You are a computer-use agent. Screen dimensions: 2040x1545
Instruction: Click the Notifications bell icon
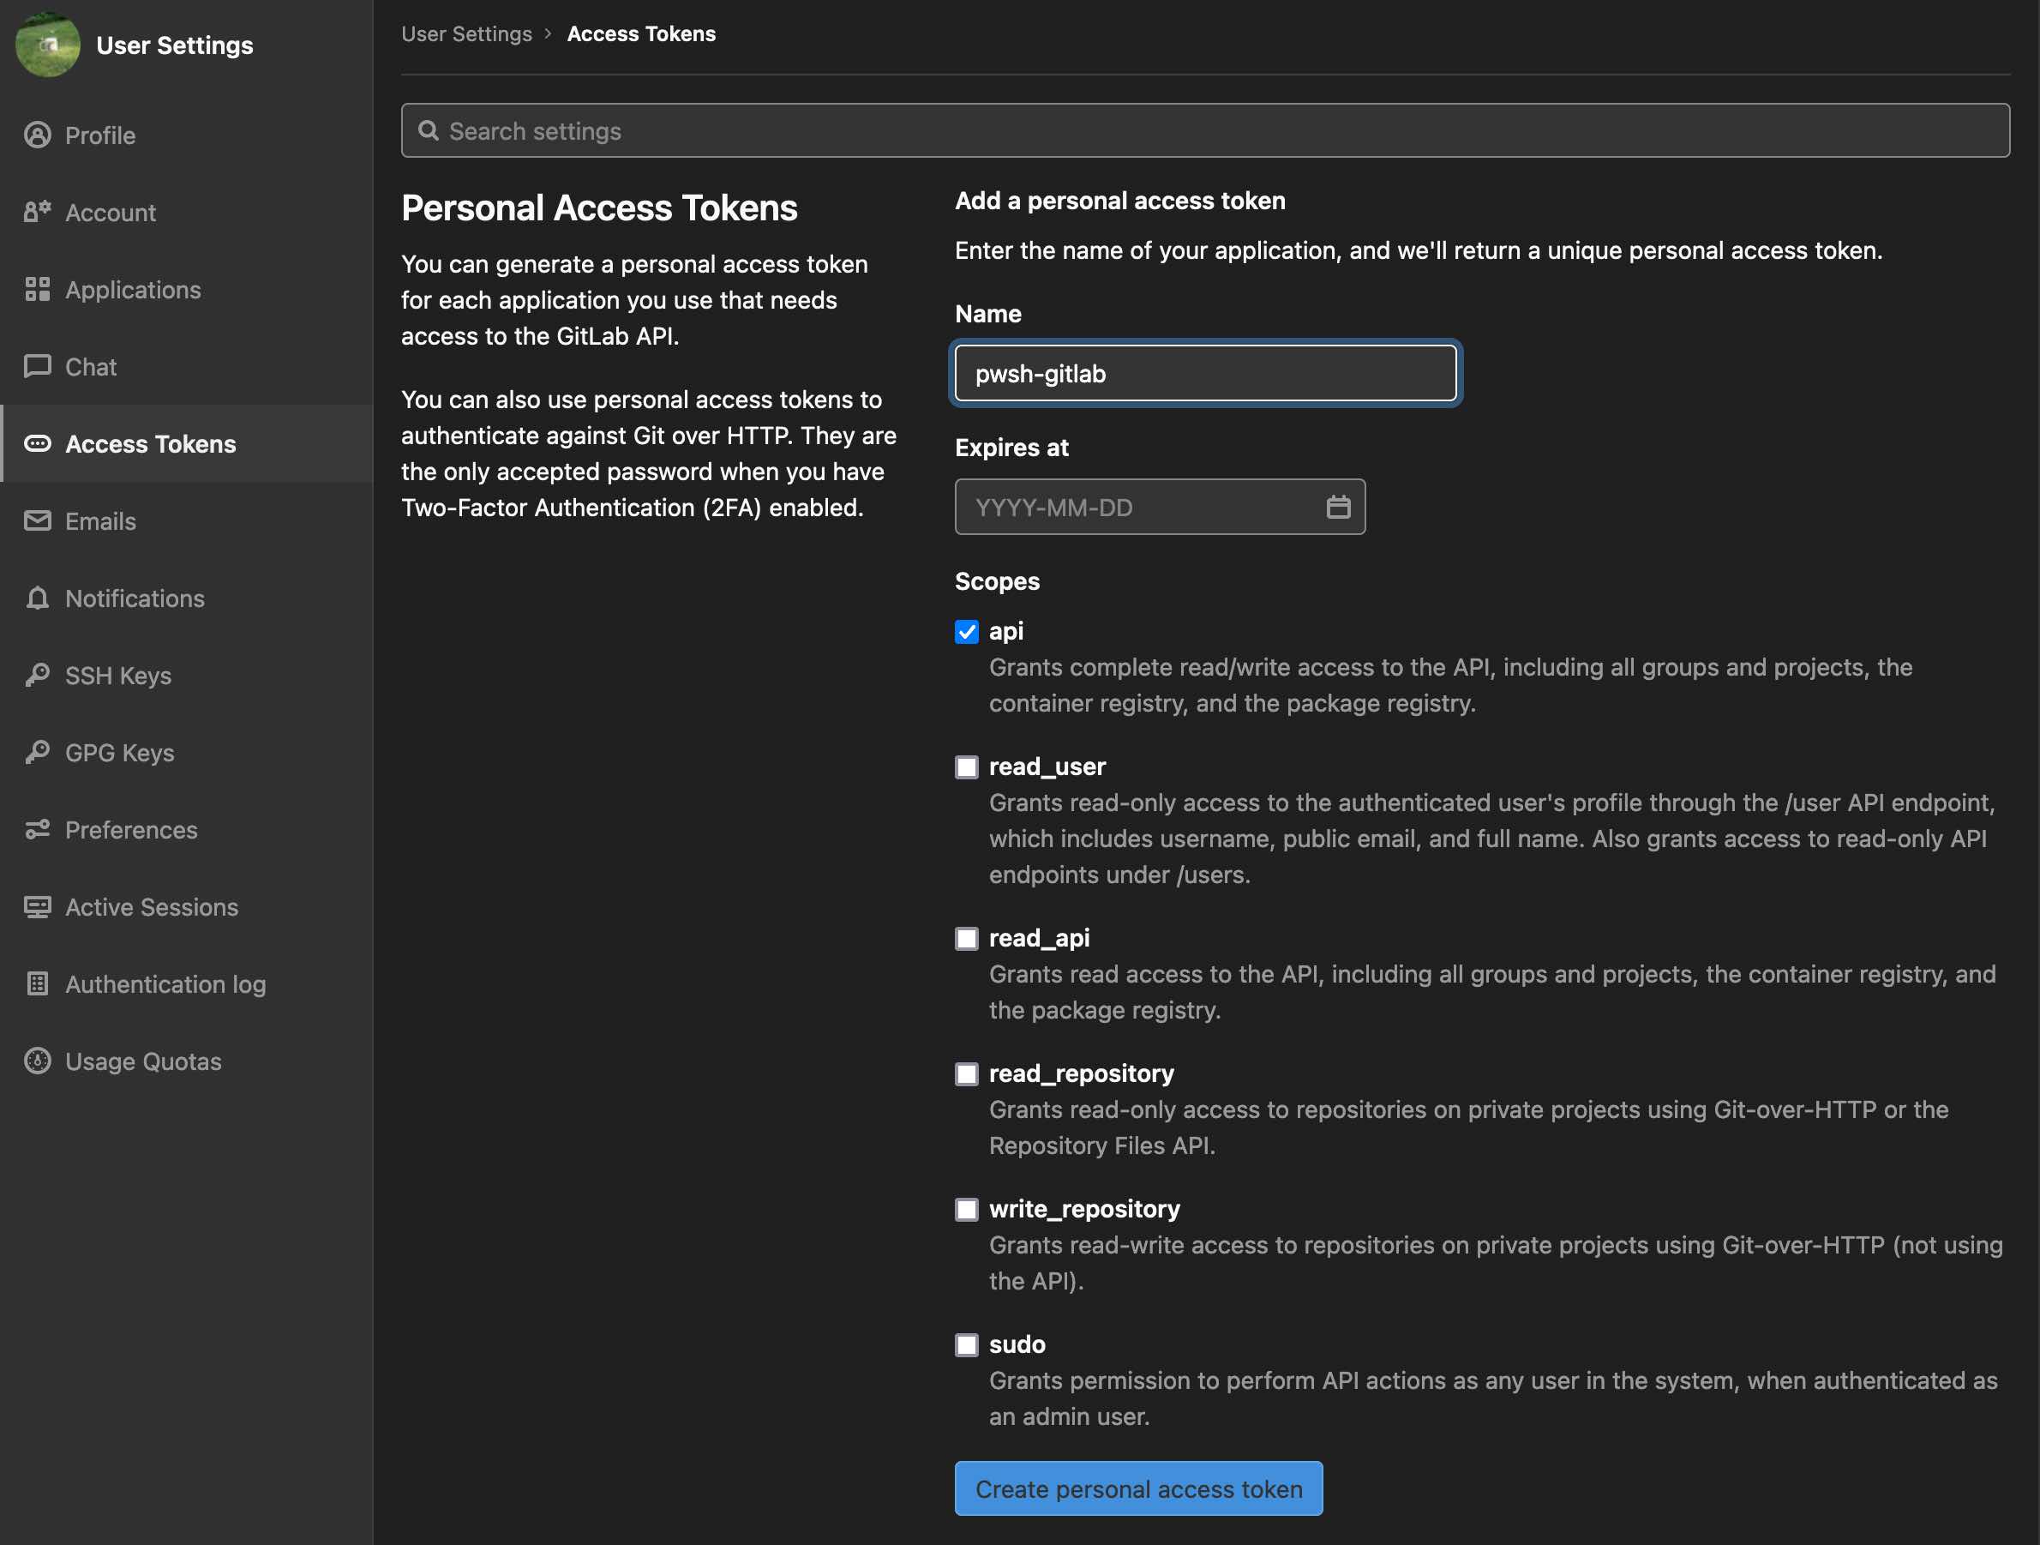[x=37, y=598]
